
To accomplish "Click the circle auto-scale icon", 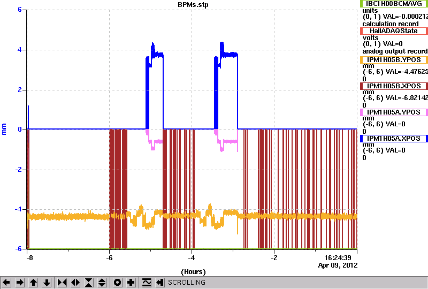I will [117, 282].
